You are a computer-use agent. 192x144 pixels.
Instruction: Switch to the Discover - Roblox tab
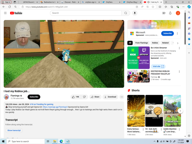(70, 2)
